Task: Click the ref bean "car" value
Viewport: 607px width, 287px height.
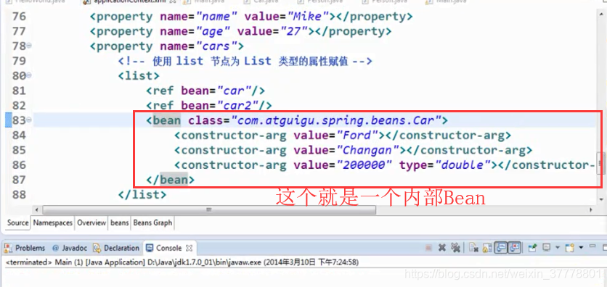Action: pyautogui.click(x=235, y=91)
